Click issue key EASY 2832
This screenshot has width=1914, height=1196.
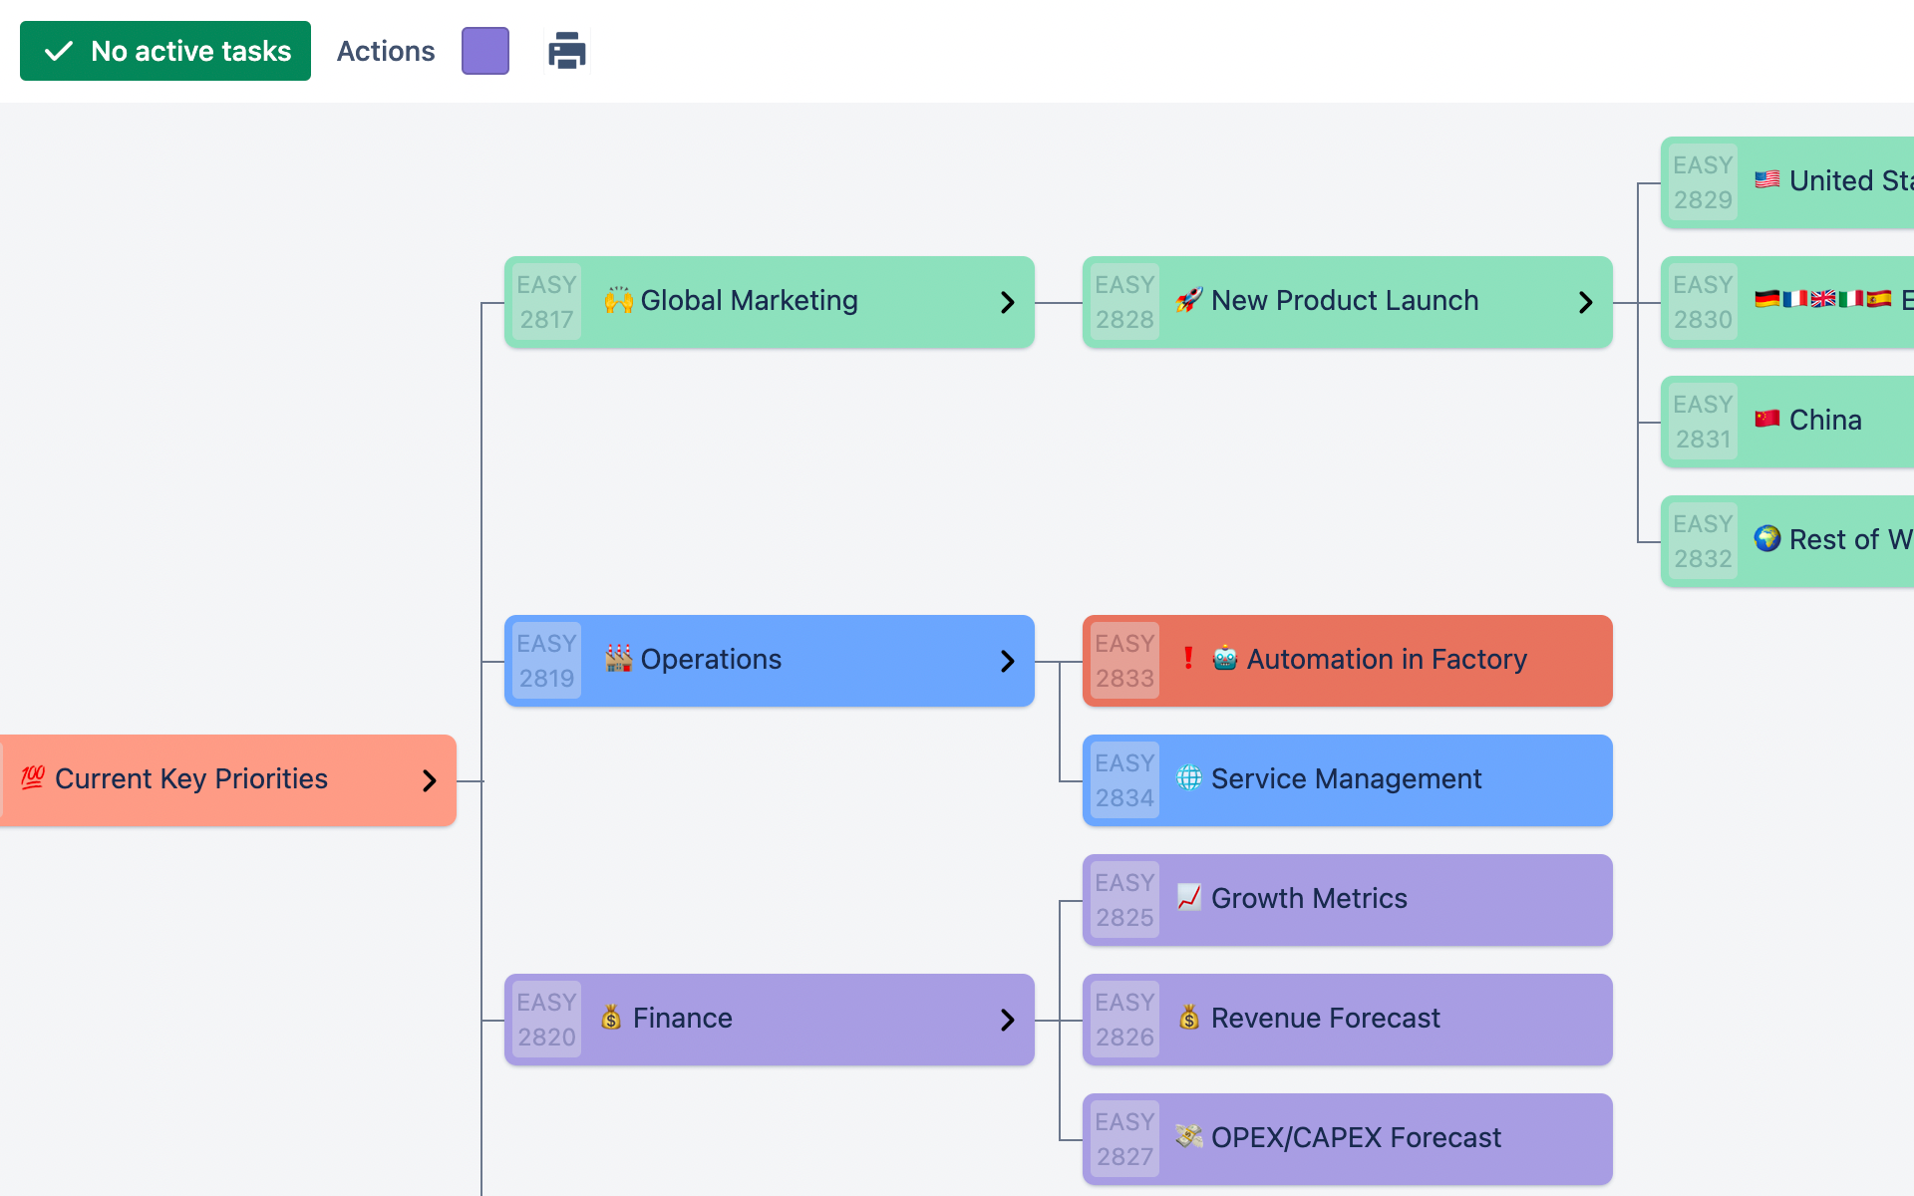point(1703,541)
